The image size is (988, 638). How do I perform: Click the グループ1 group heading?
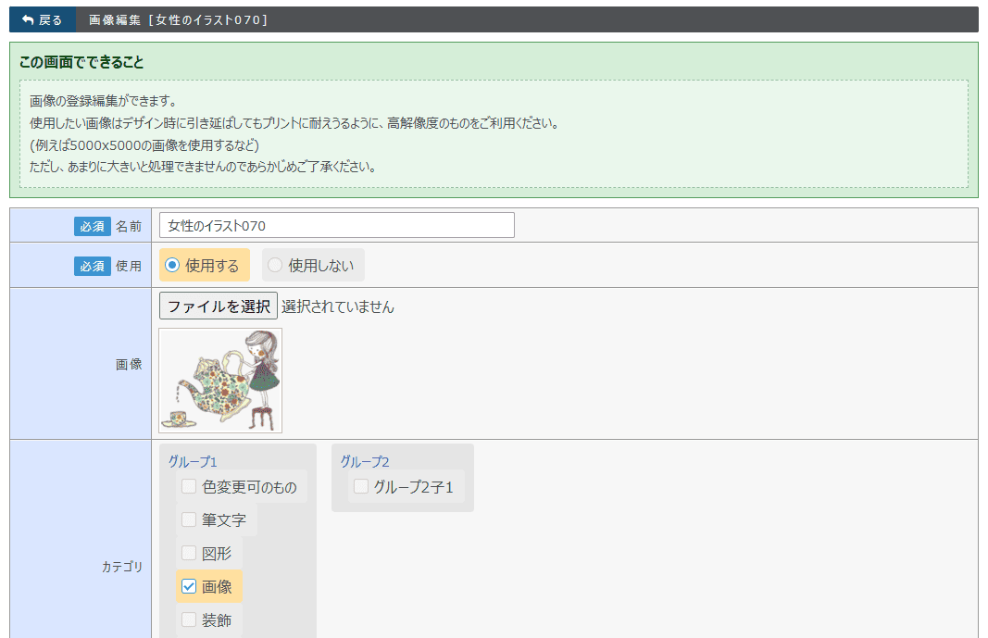pos(193,461)
